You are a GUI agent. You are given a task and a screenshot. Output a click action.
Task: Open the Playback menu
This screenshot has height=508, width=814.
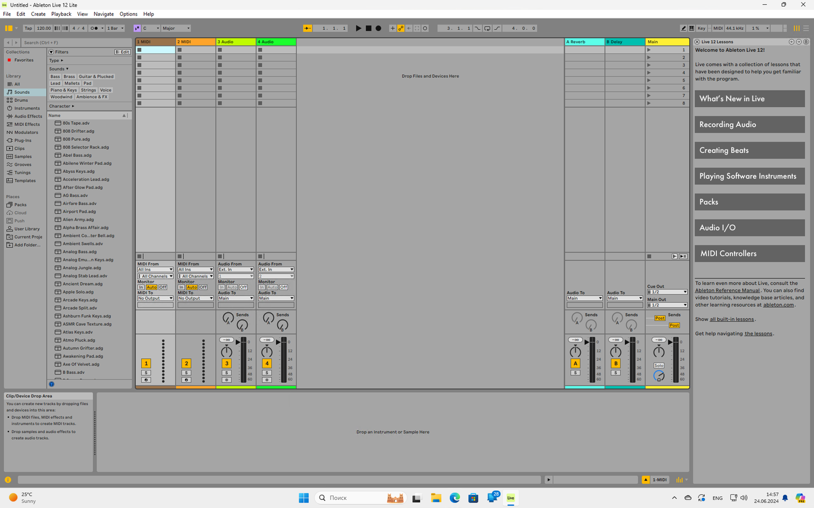[x=61, y=14]
